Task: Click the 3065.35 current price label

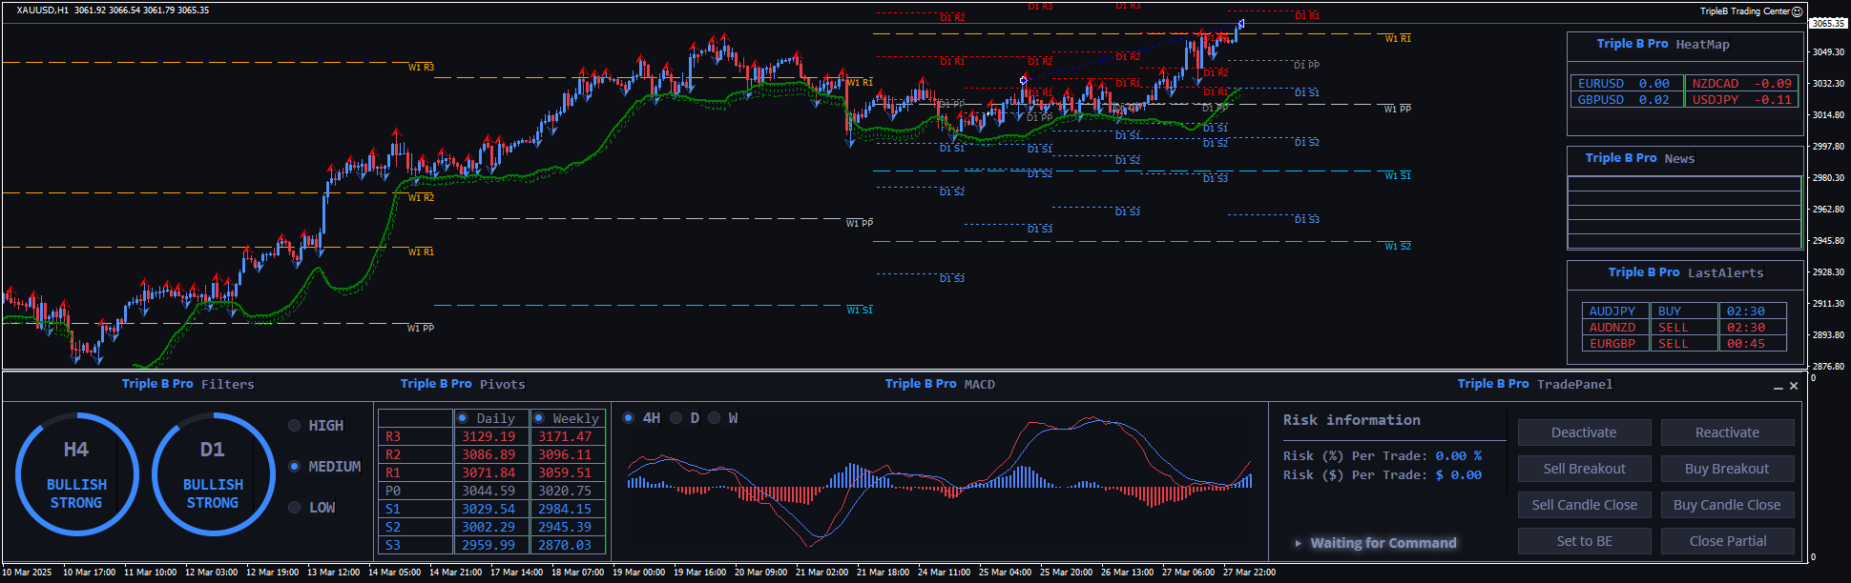Action: click(x=1827, y=23)
